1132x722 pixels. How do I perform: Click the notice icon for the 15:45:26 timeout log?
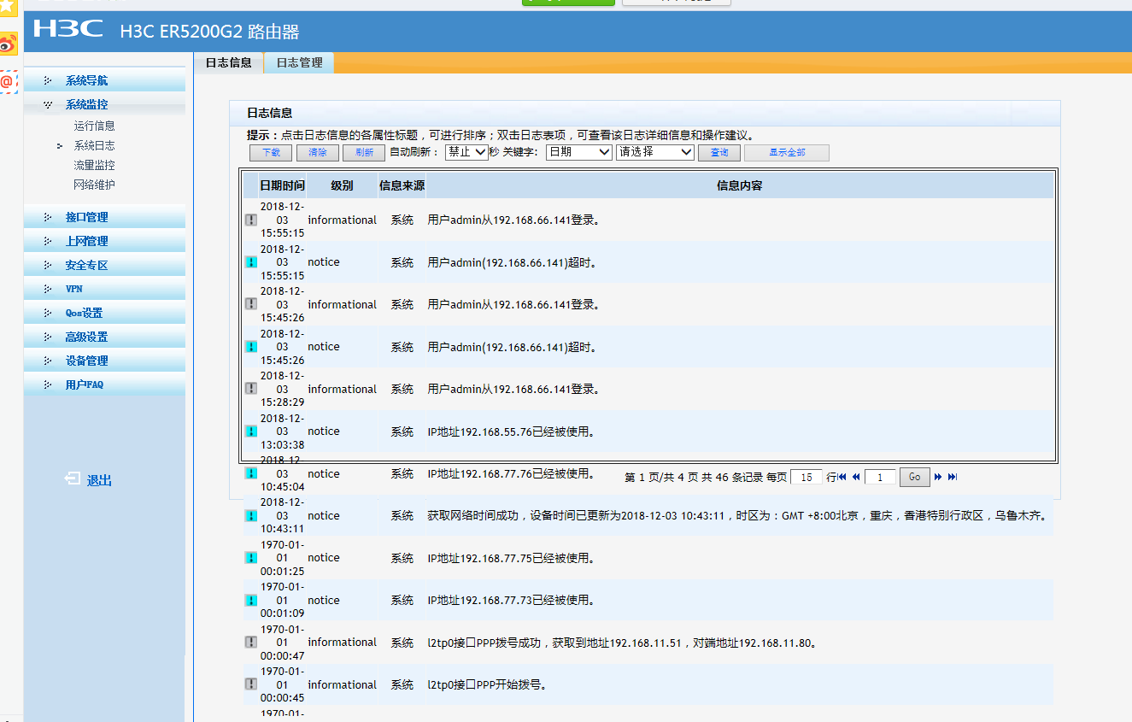coord(251,347)
